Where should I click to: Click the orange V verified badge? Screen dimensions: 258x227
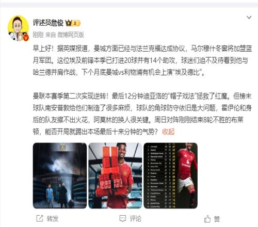26,38
